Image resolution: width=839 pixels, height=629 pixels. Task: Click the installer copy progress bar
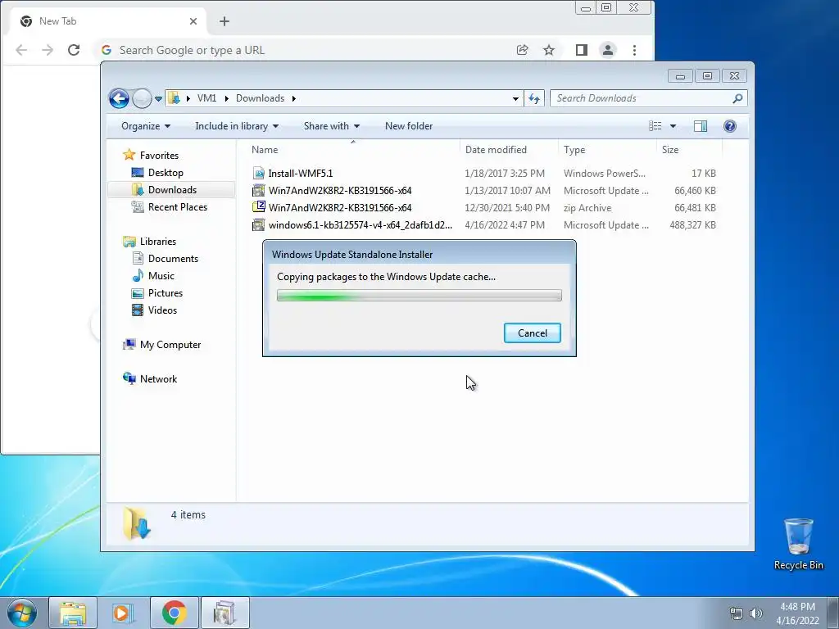point(419,295)
